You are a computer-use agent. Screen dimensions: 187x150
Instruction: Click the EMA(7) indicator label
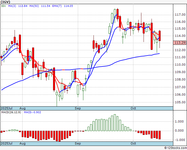click(57, 6)
